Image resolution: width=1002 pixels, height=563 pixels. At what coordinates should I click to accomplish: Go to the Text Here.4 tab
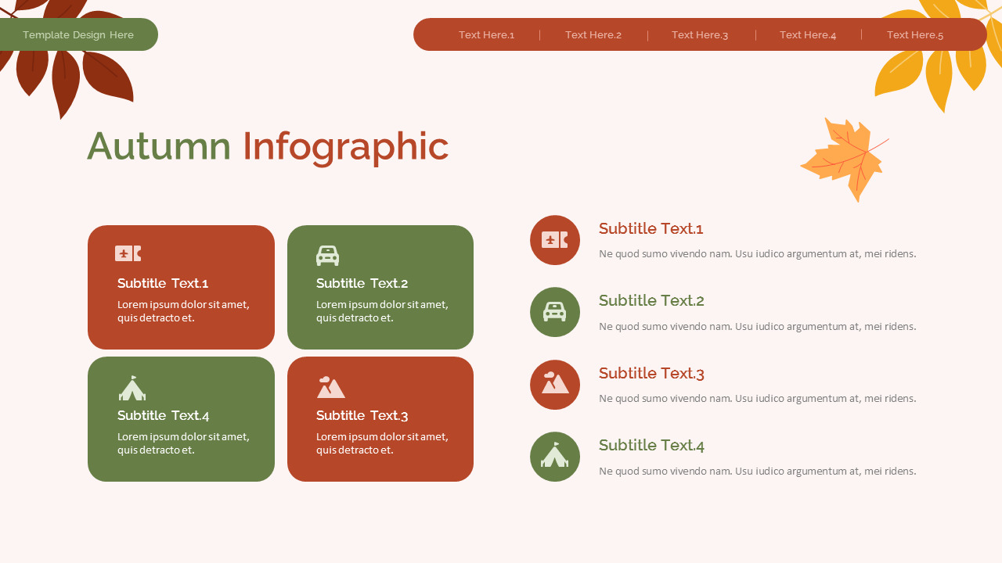click(x=808, y=35)
